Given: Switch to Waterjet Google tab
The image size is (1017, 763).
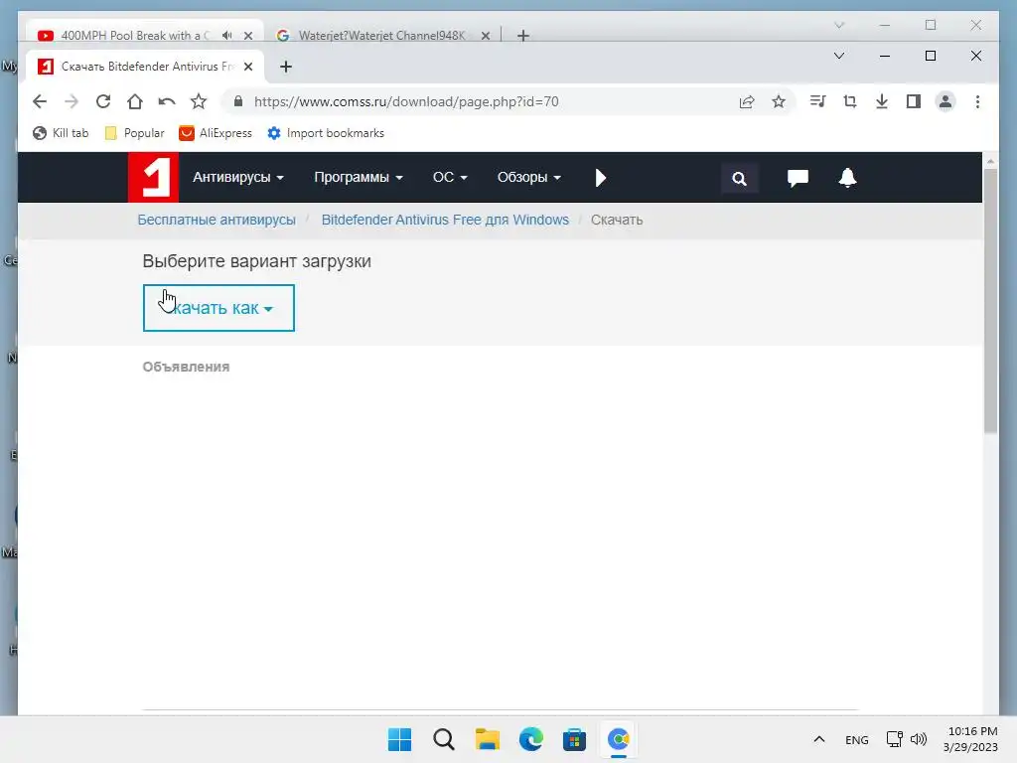Looking at the screenshot, I should pos(381,35).
